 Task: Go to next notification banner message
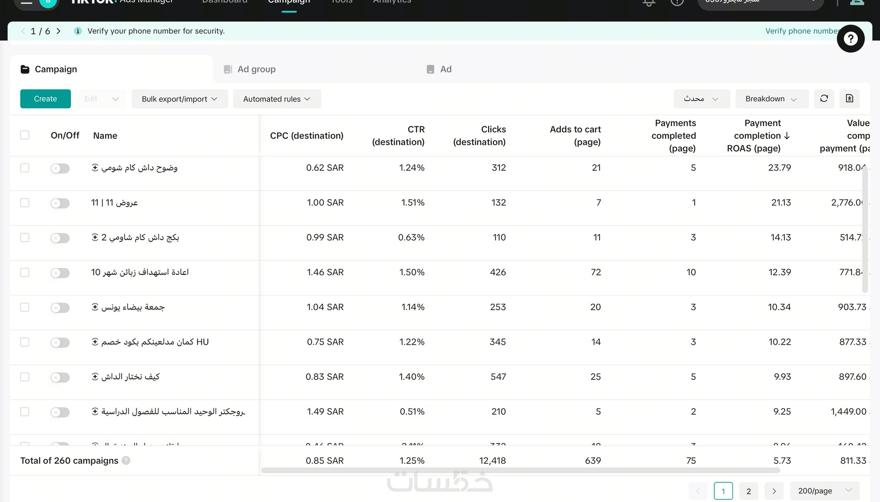58,31
